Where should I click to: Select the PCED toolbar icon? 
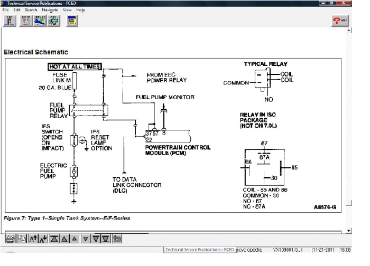[x=54, y=21]
